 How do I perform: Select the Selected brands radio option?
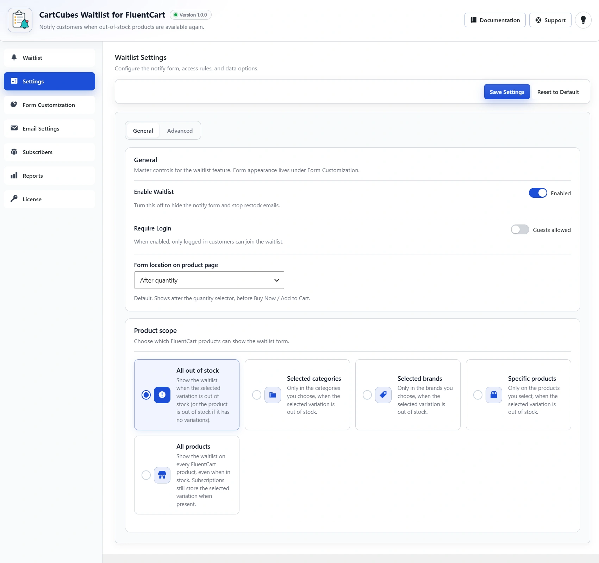(367, 395)
